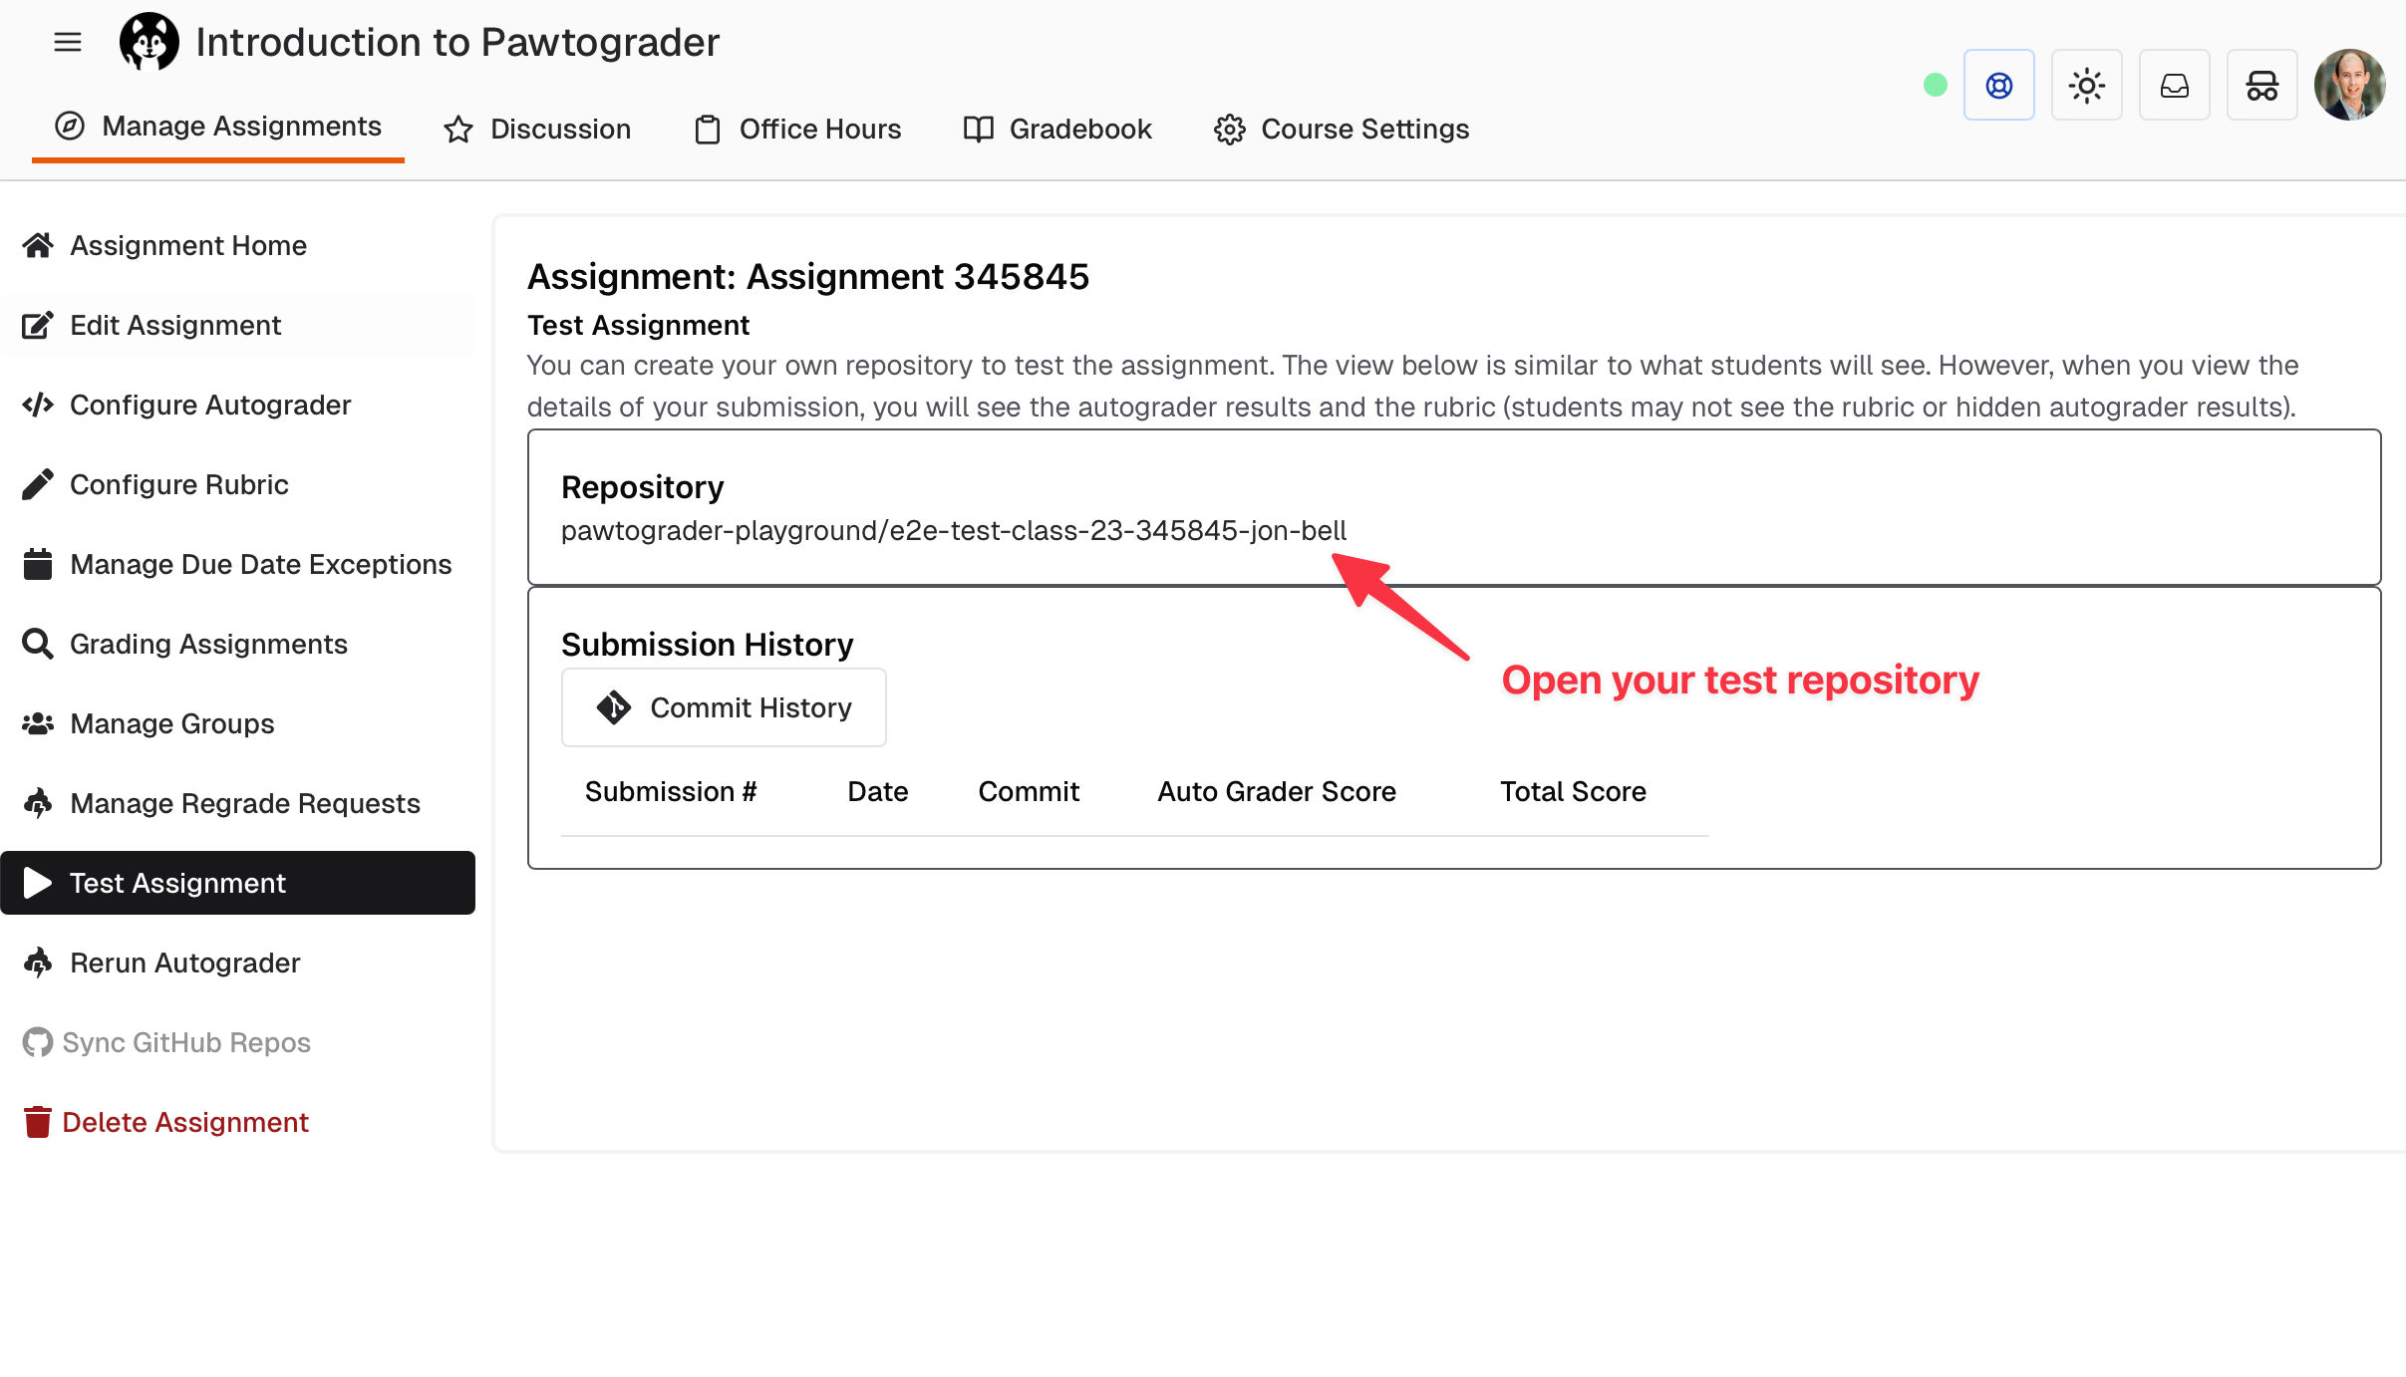
Task: Click Rerun Autograder
Action: [184, 963]
